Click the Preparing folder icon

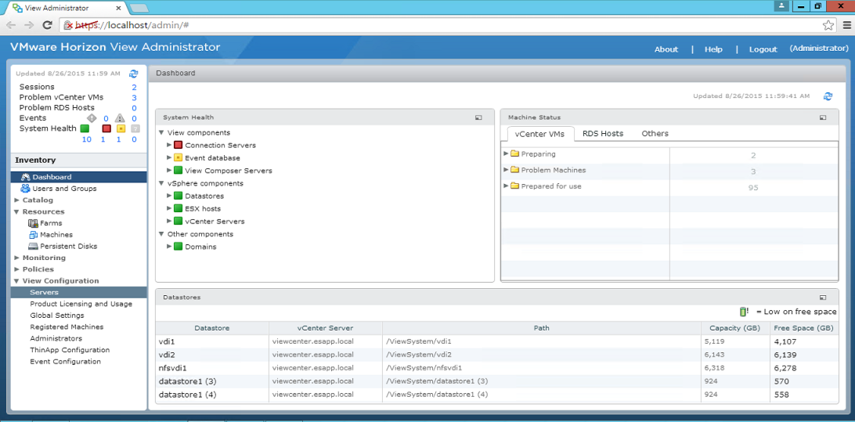click(514, 153)
